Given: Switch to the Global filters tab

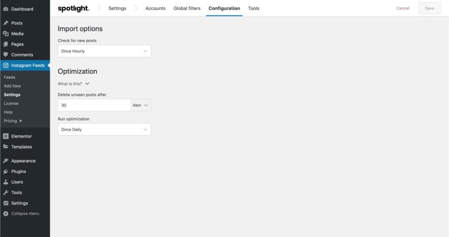Looking at the screenshot, I should tap(187, 8).
